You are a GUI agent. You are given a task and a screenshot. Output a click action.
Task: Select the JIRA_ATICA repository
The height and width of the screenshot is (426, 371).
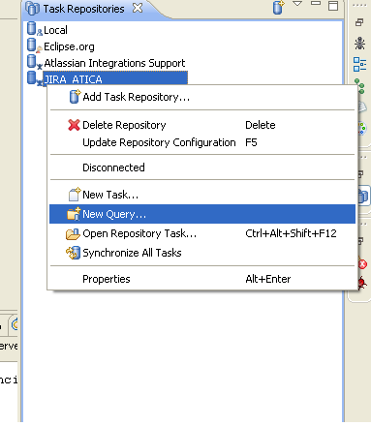(115, 78)
